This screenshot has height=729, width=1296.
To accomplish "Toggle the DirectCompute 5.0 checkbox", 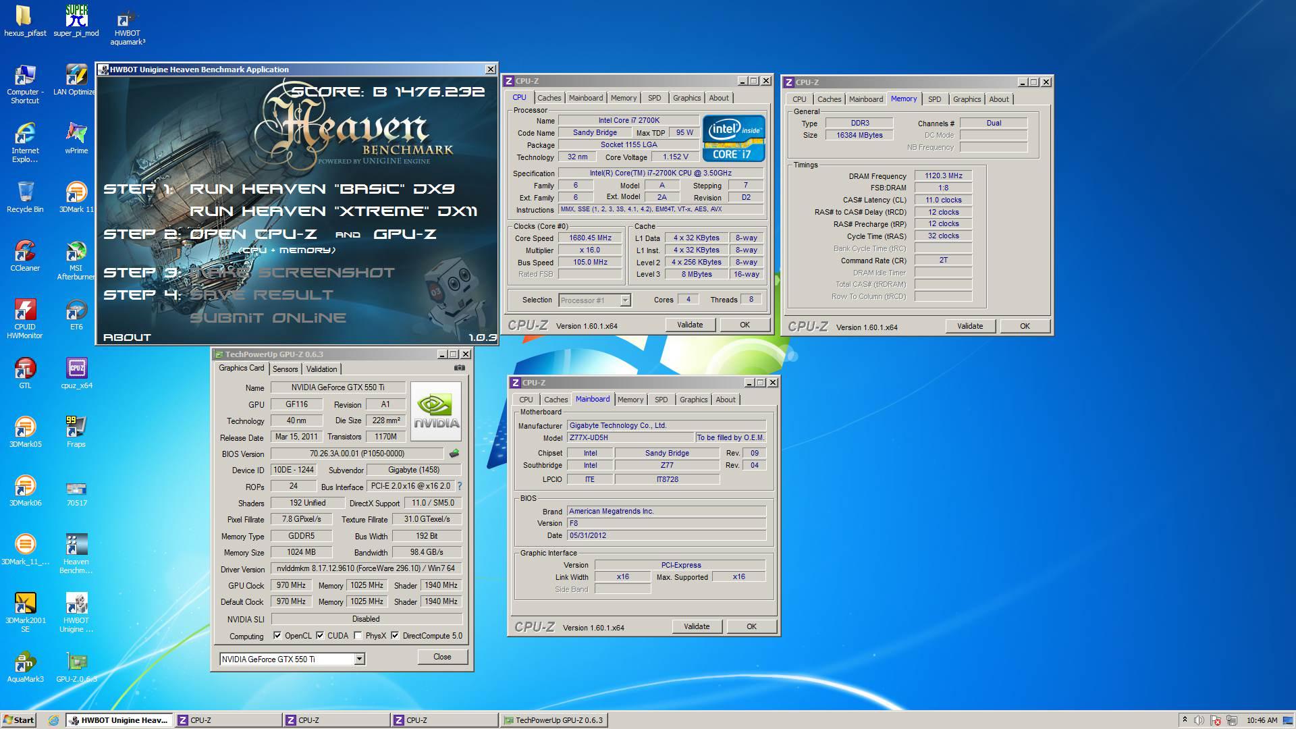I will [395, 636].
